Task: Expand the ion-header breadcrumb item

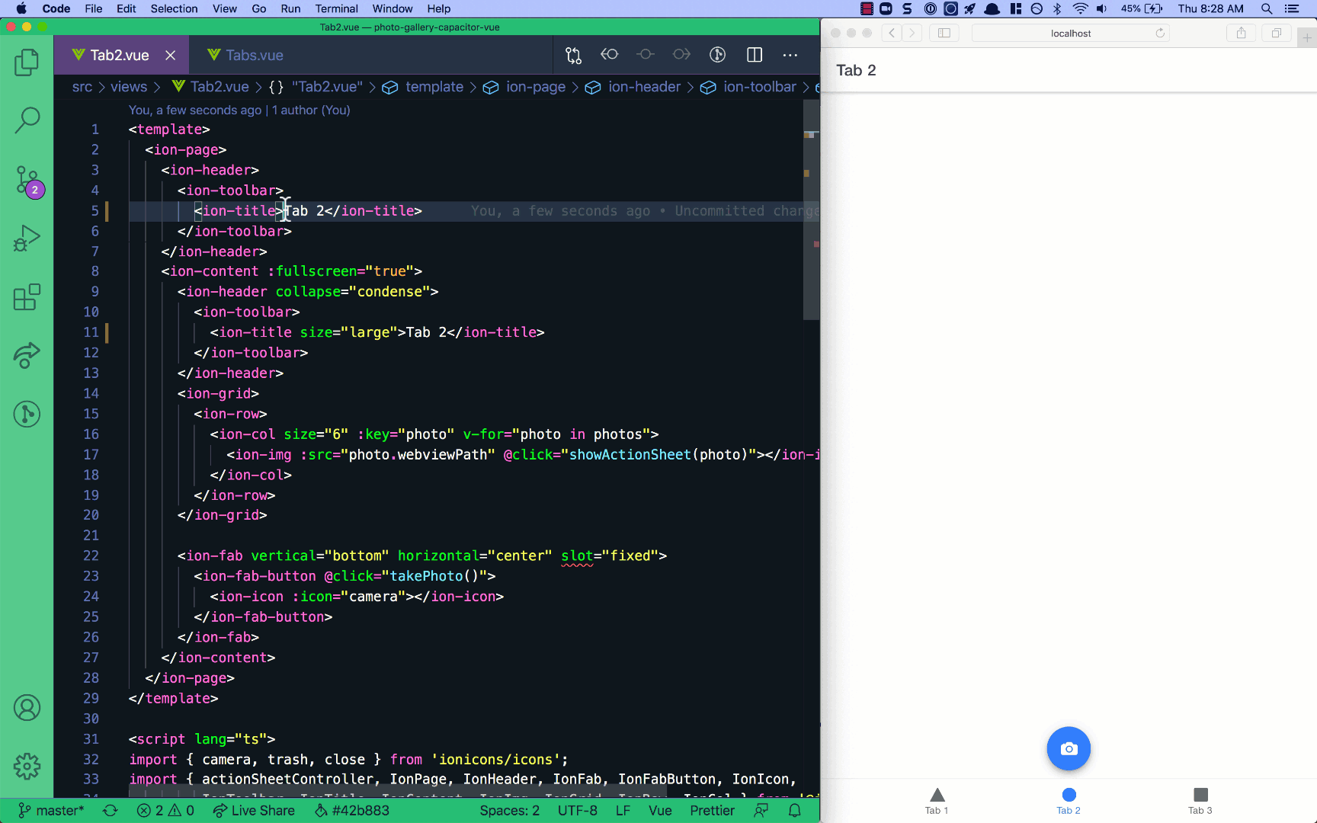Action: pyautogui.click(x=644, y=87)
